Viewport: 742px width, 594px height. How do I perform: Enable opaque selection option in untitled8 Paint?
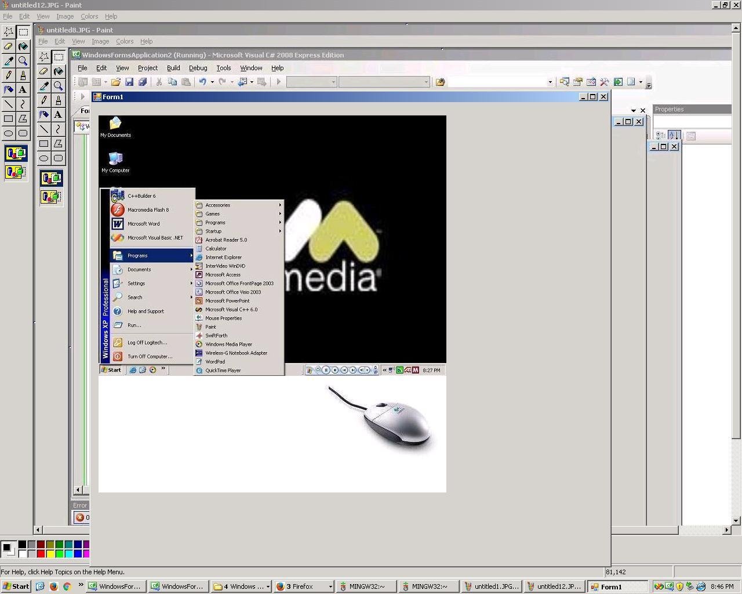[x=51, y=179]
